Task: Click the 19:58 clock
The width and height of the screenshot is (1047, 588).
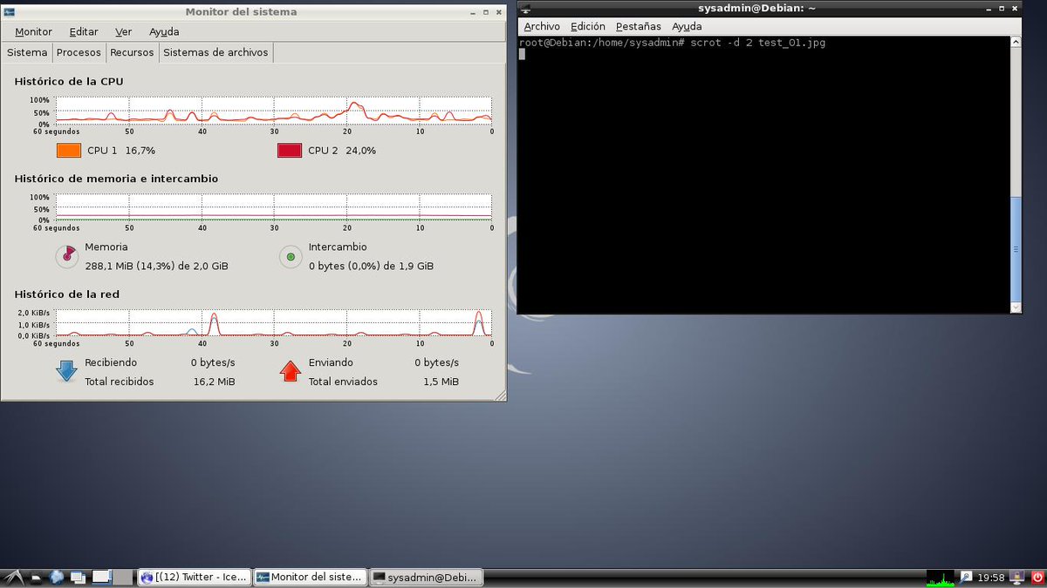Action: (991, 578)
